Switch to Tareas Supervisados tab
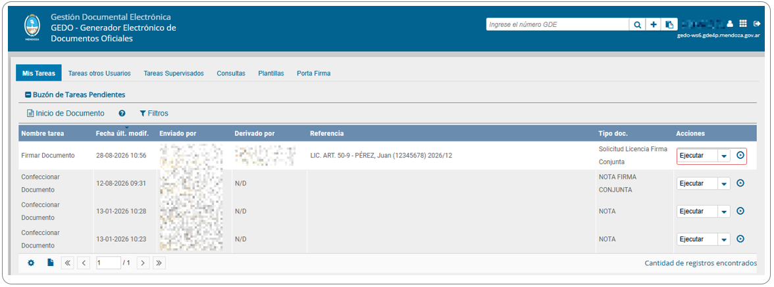The width and height of the screenshot is (774, 287). [173, 74]
